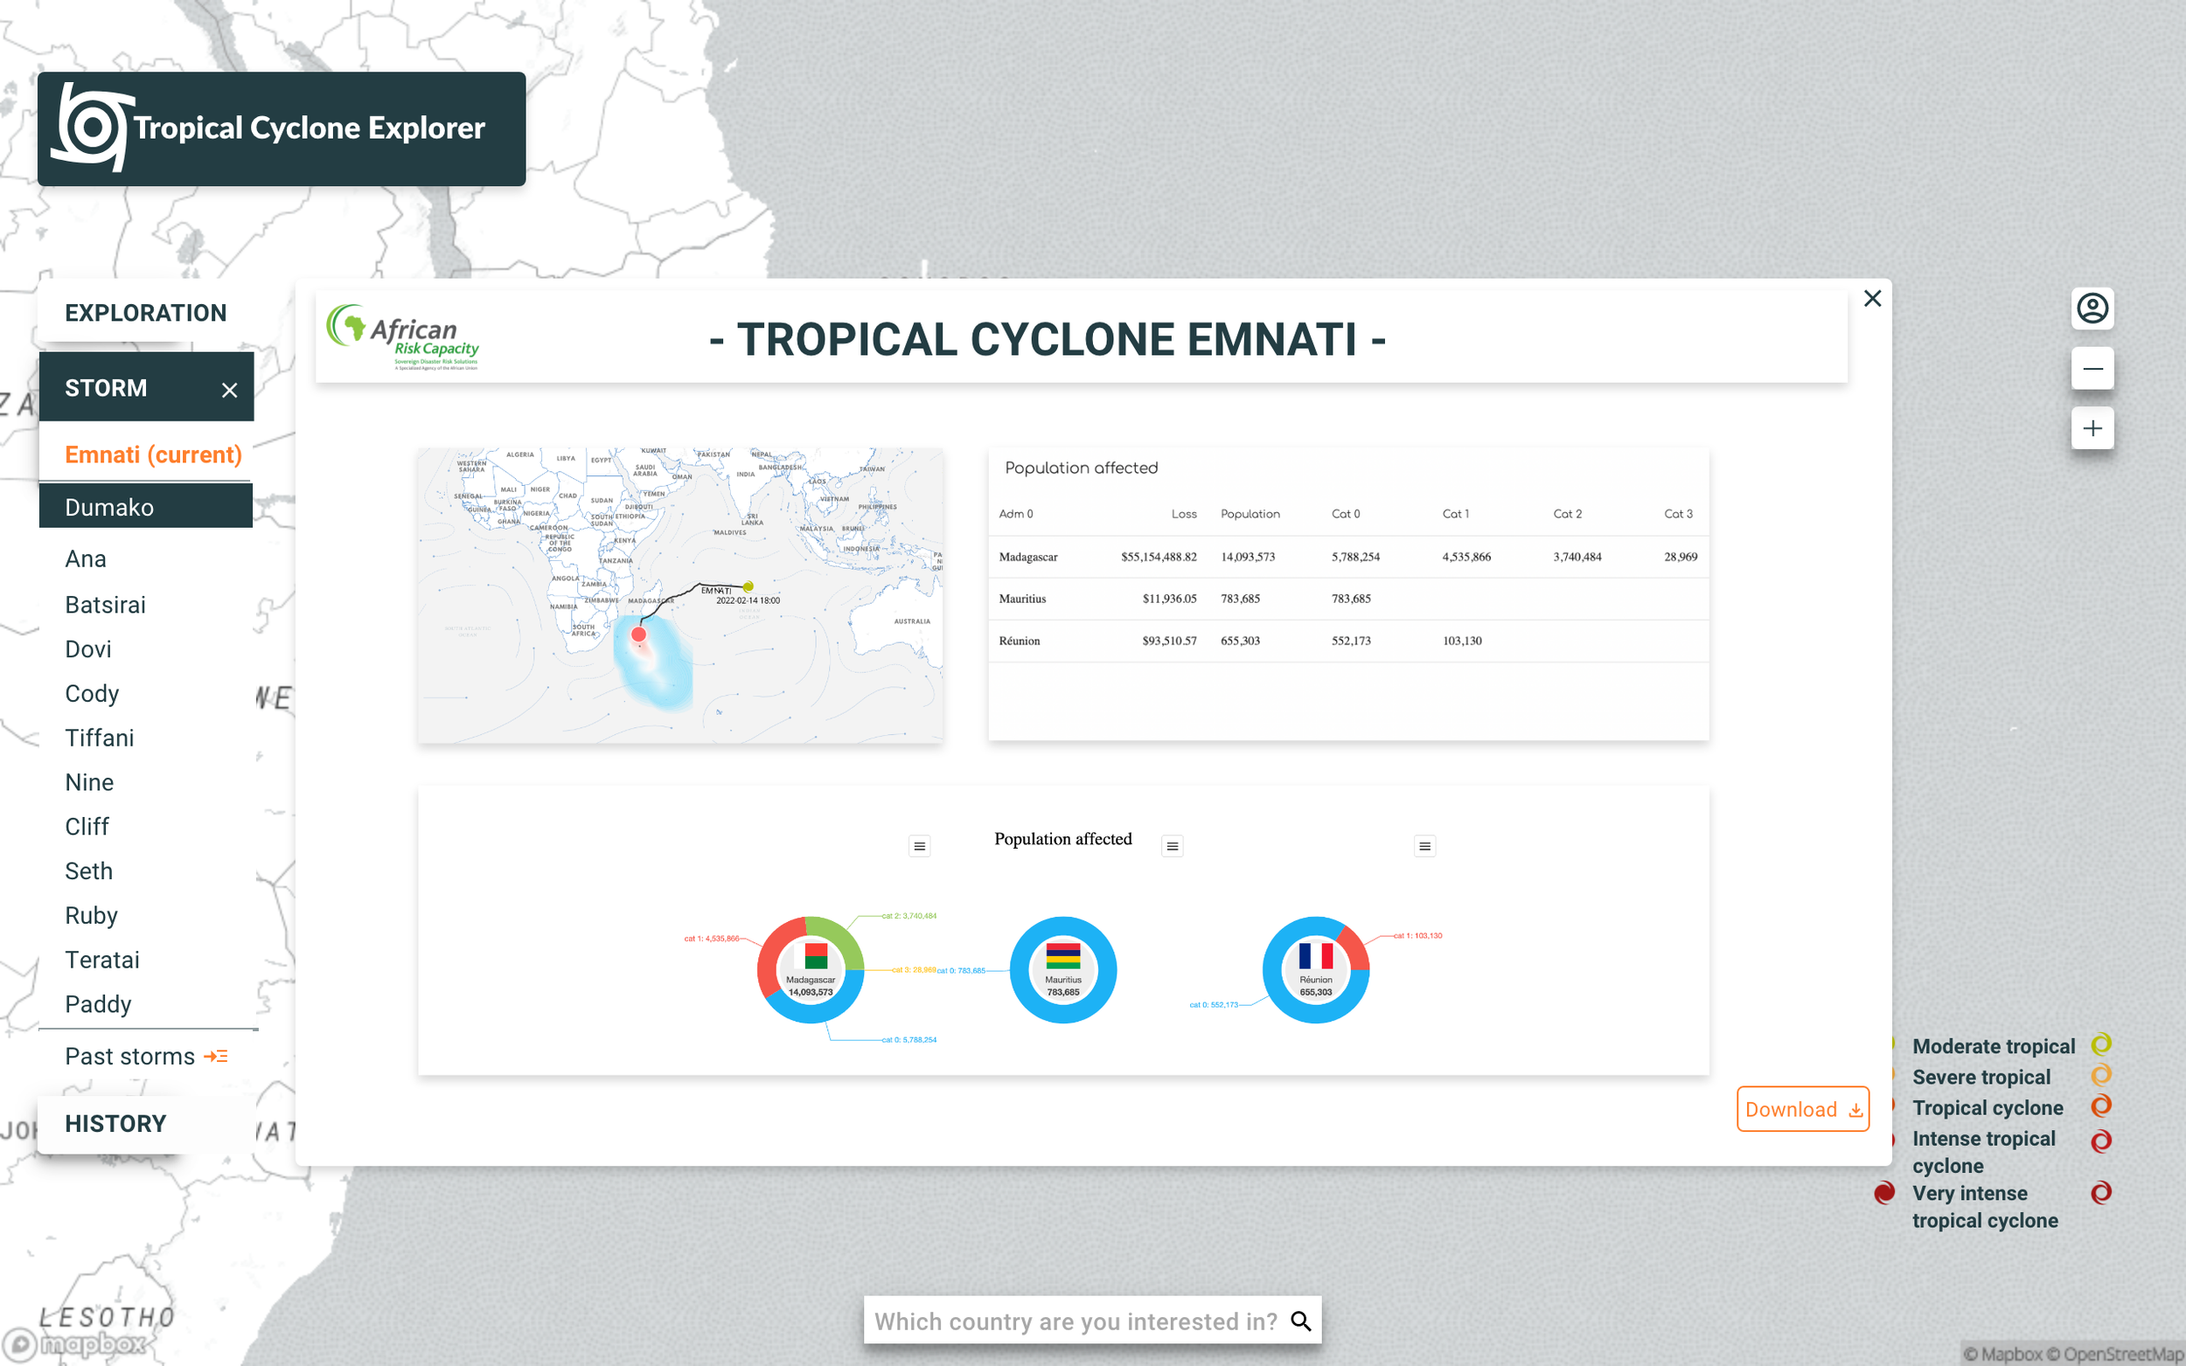Viewport: 2186px width, 1366px height.
Task: Select the Cody storm
Action: (x=91, y=693)
